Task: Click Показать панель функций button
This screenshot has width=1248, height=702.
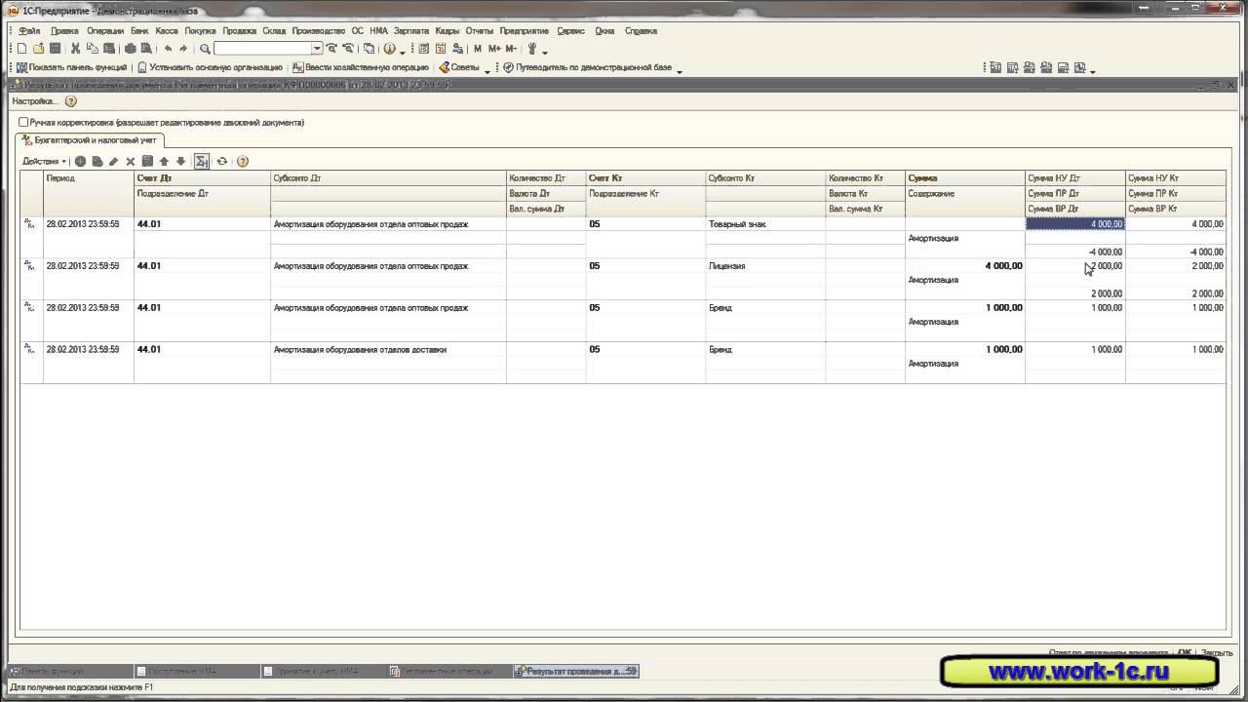Action: (72, 68)
